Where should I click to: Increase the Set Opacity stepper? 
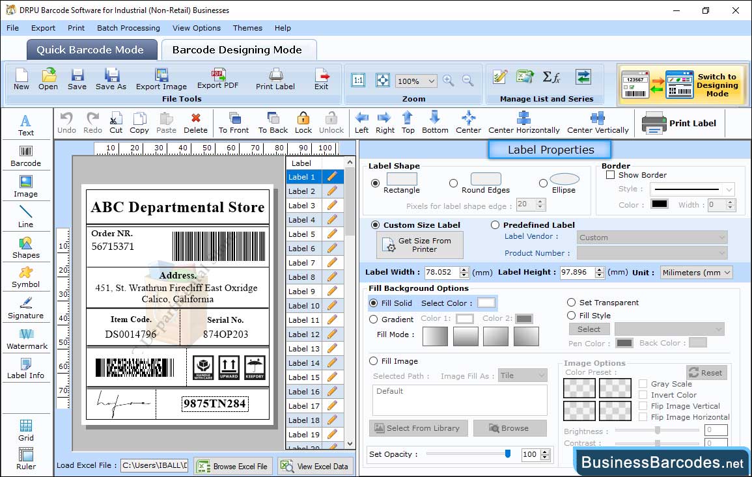coord(545,452)
